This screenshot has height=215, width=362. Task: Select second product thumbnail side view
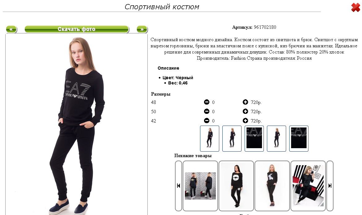pyautogui.click(x=232, y=138)
